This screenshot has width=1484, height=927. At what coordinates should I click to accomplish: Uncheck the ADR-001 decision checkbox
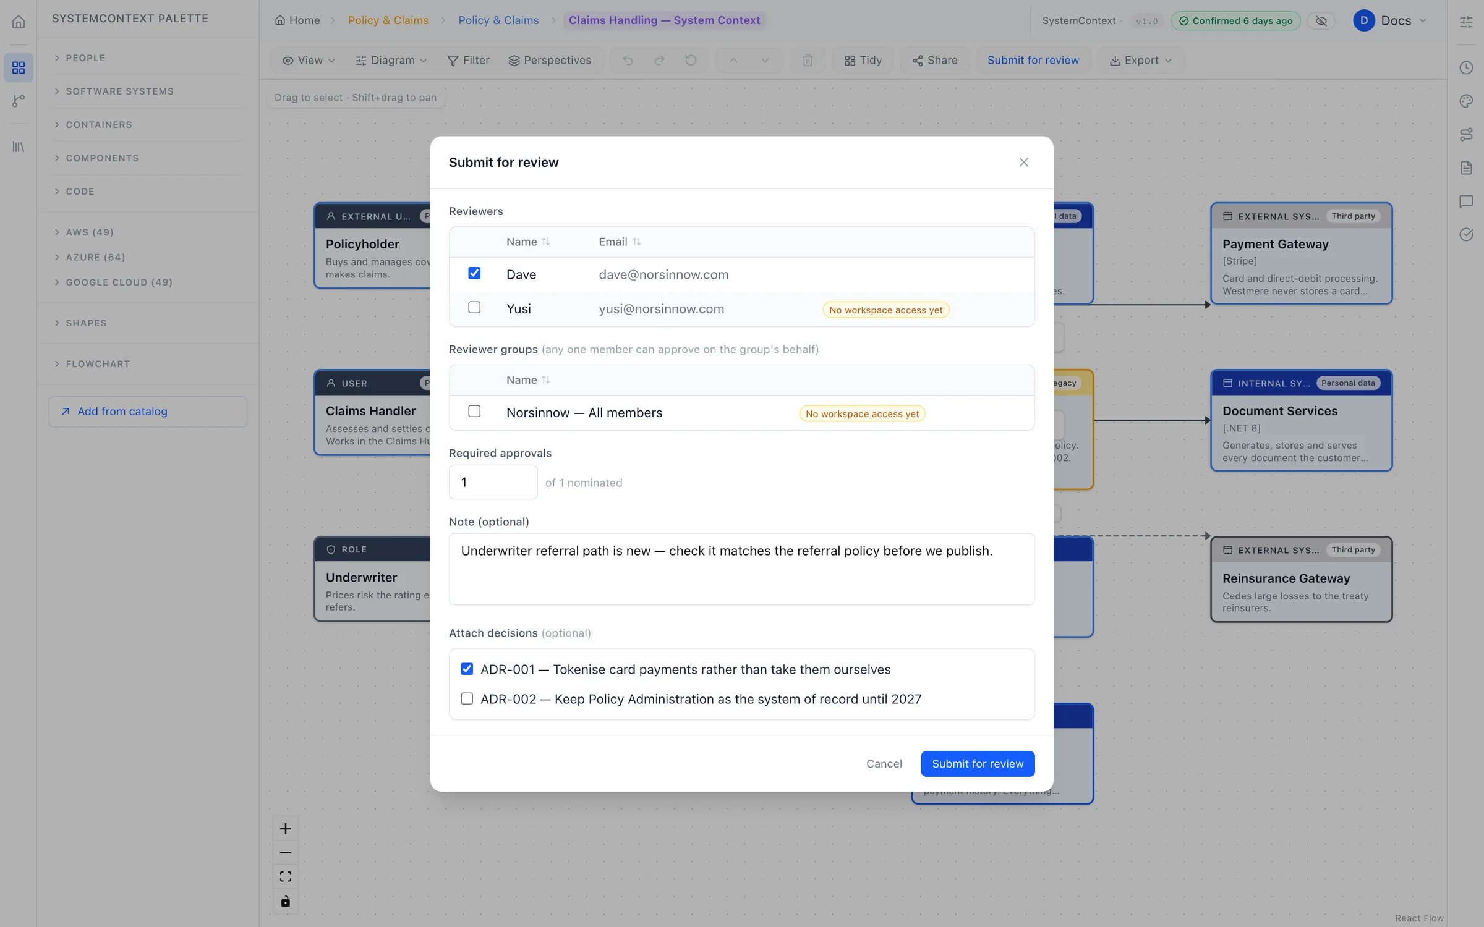click(x=467, y=669)
